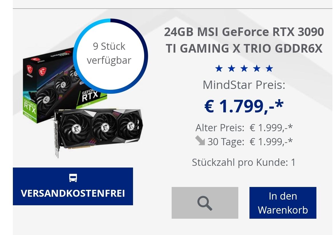Click the Alter Preis € 1.999 text
Viewport: 335px width, 235px height.
point(244,128)
